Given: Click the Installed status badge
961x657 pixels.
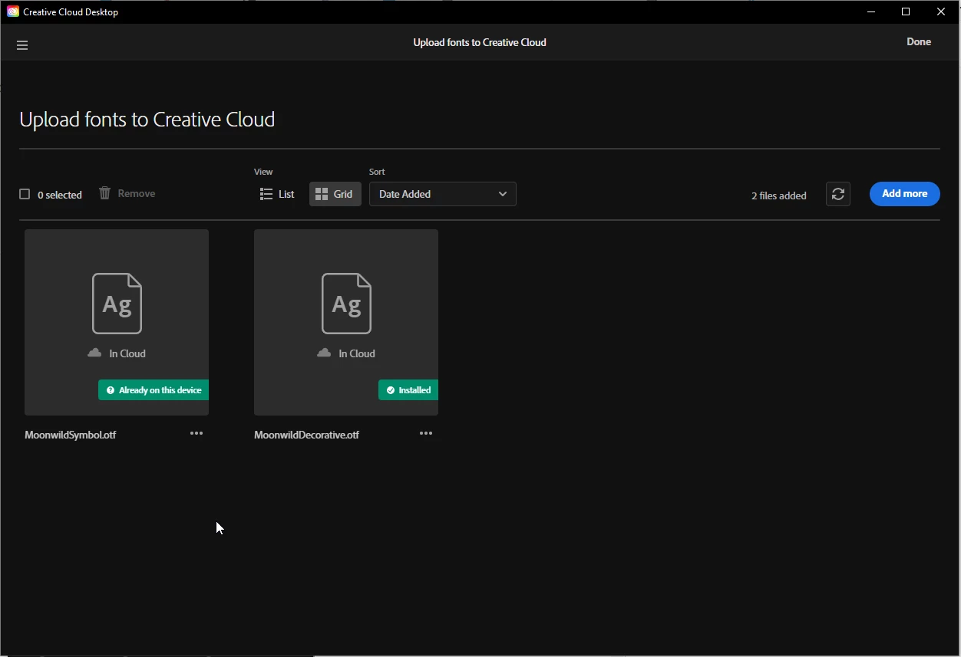Looking at the screenshot, I should [408, 390].
